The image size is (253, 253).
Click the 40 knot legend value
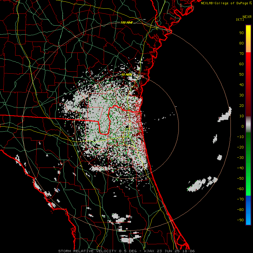click(241, 85)
